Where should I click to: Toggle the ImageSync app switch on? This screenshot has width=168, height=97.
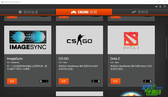tap(44, 81)
